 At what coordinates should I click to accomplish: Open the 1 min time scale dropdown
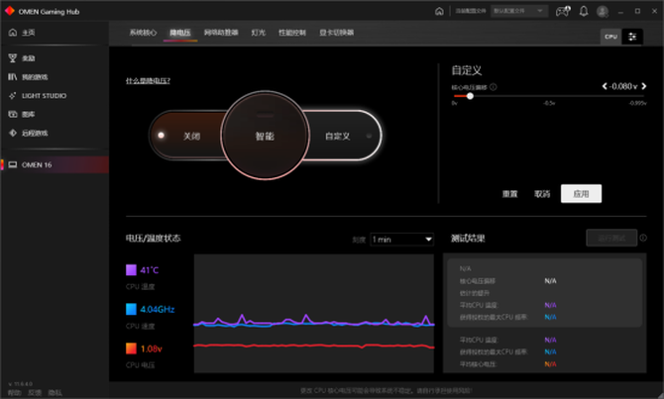[401, 240]
